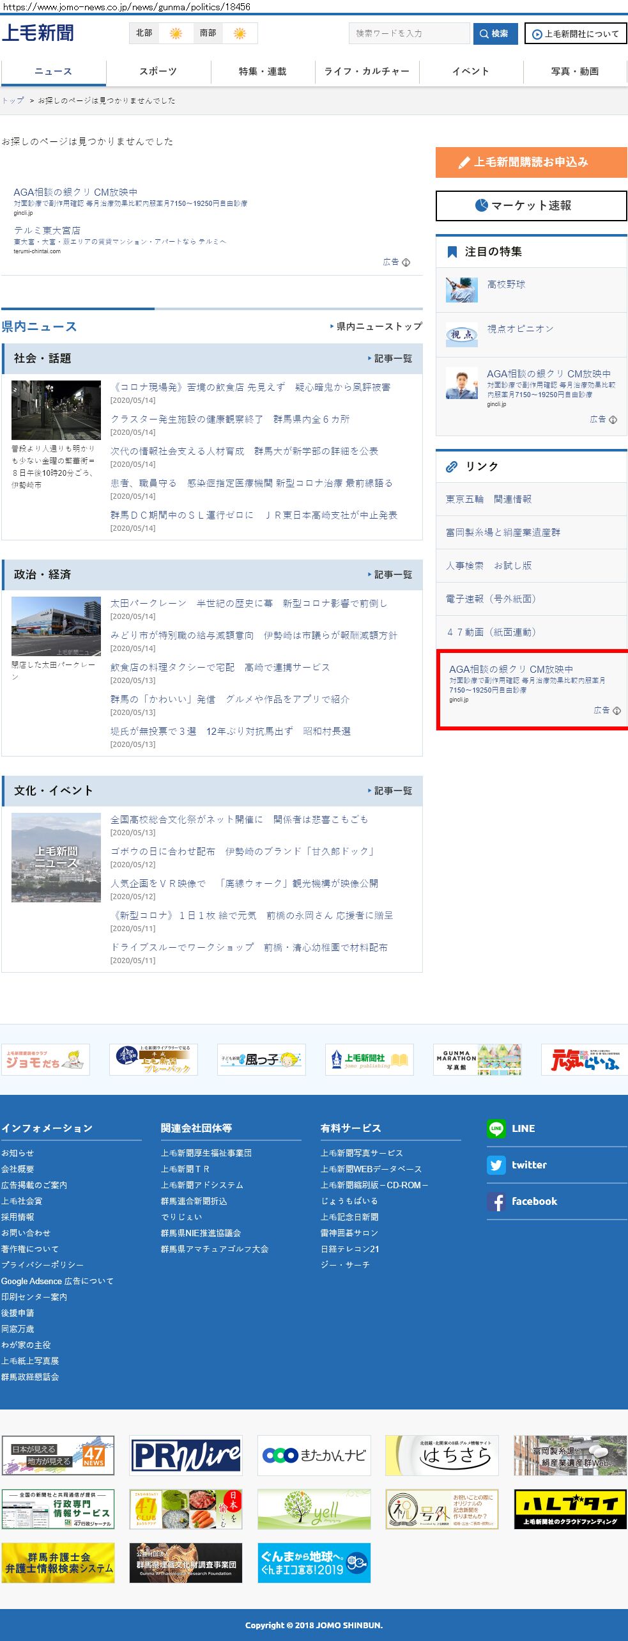
Task: Click the 視点 opinion logo icon
Action: (461, 334)
